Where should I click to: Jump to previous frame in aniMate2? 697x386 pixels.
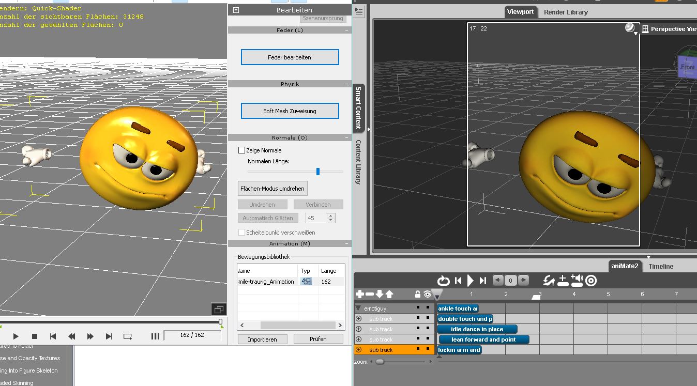(x=458, y=281)
